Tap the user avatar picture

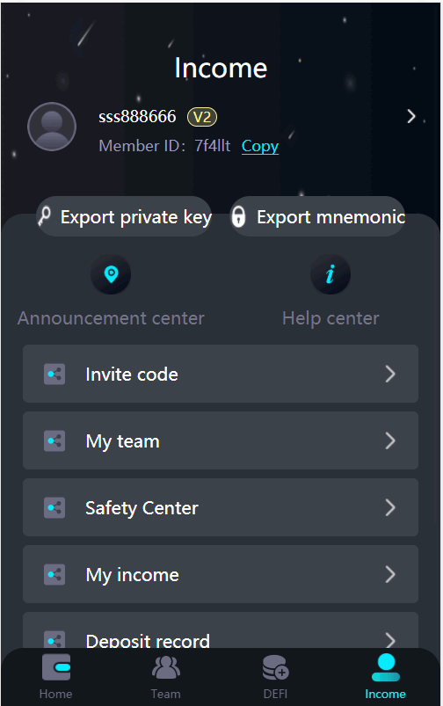pos(52,127)
